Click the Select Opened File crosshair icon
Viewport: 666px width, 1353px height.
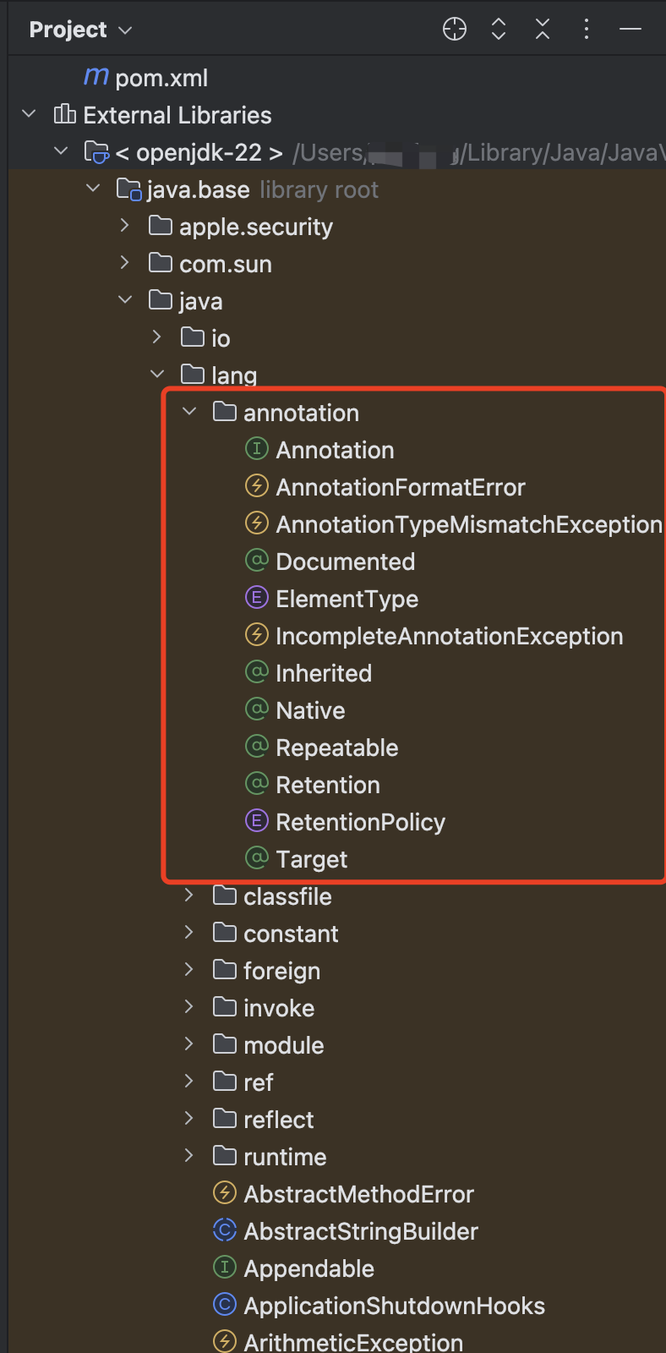pos(455,30)
